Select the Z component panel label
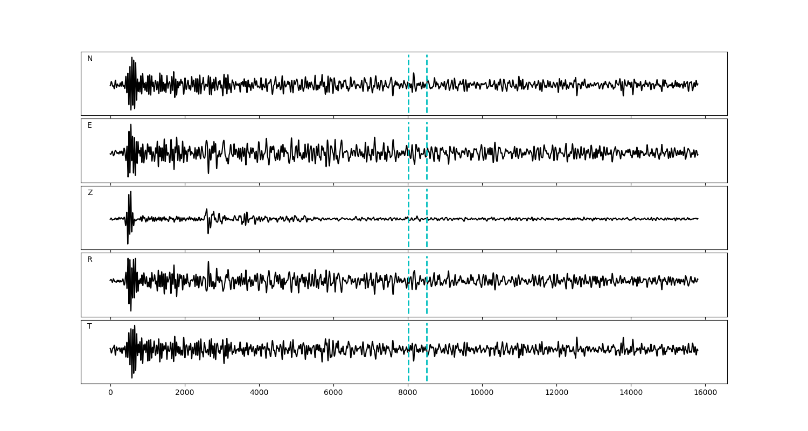The width and height of the screenshot is (808, 431). (90, 193)
